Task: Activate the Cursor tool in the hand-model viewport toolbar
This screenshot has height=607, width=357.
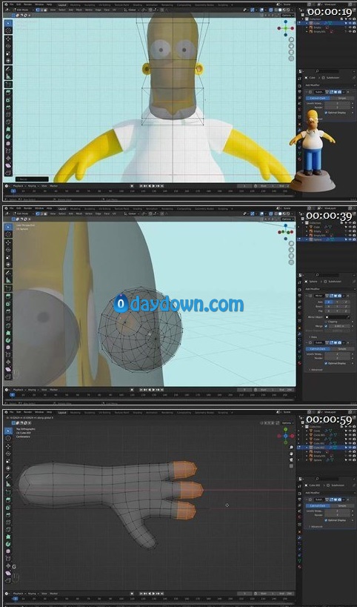Action: point(8,438)
